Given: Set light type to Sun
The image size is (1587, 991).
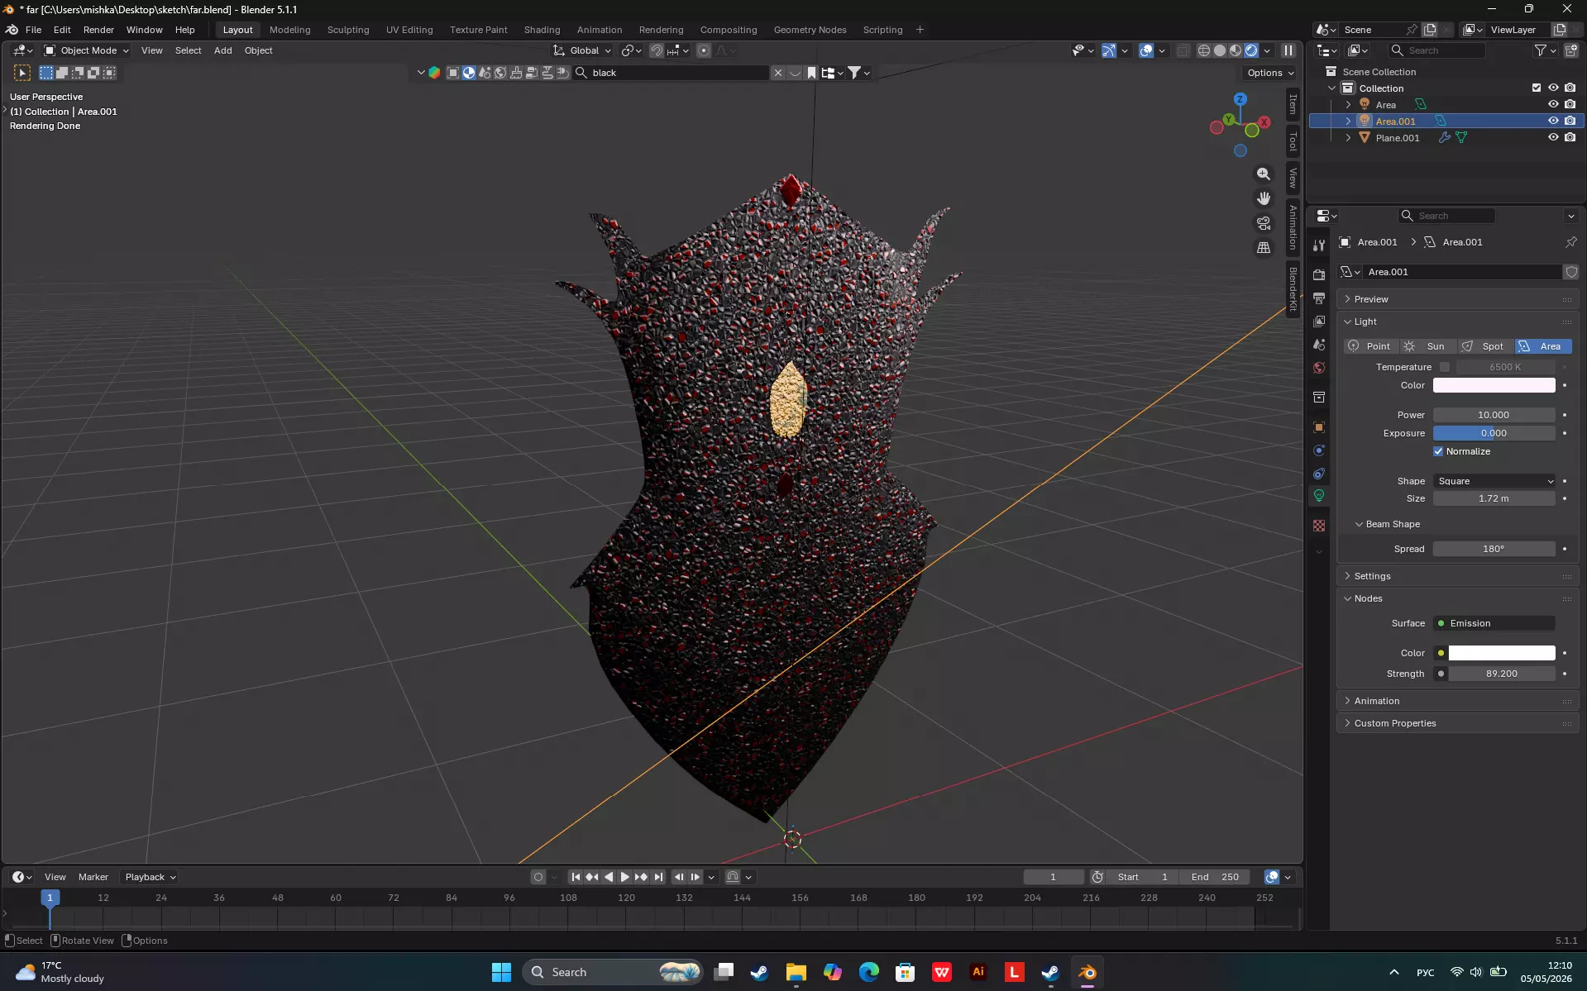Looking at the screenshot, I should tap(1427, 346).
